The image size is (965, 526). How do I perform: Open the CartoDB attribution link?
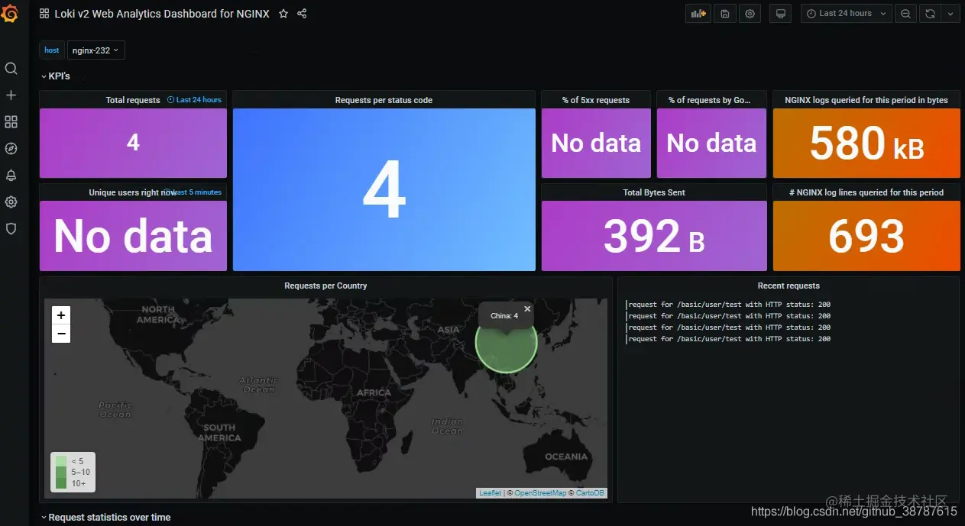(x=590, y=493)
